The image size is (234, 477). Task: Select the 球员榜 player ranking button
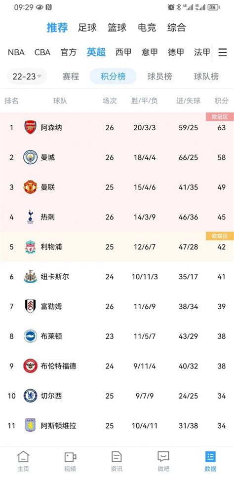click(160, 76)
